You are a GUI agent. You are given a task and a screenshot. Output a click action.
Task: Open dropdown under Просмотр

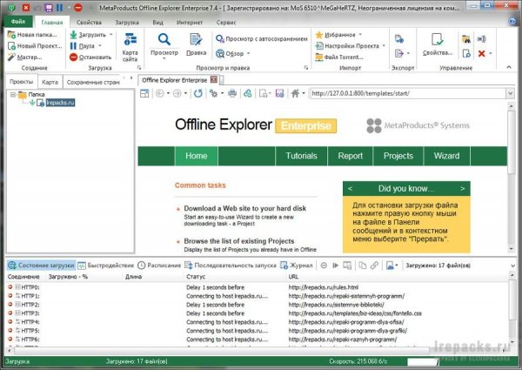164,58
